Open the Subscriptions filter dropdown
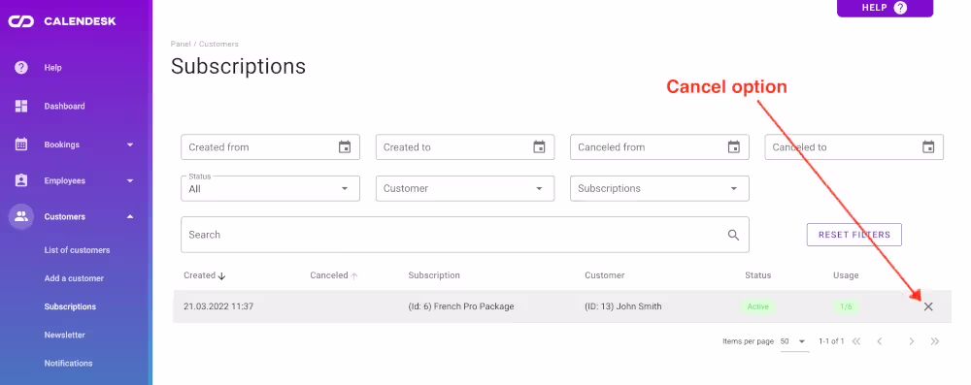 659,188
